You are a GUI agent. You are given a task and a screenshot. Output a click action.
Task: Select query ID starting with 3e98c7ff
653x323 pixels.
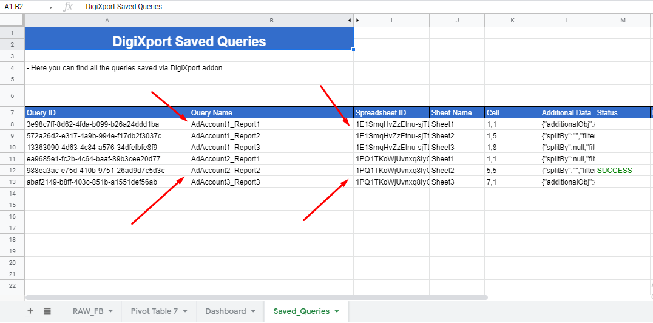pos(107,124)
